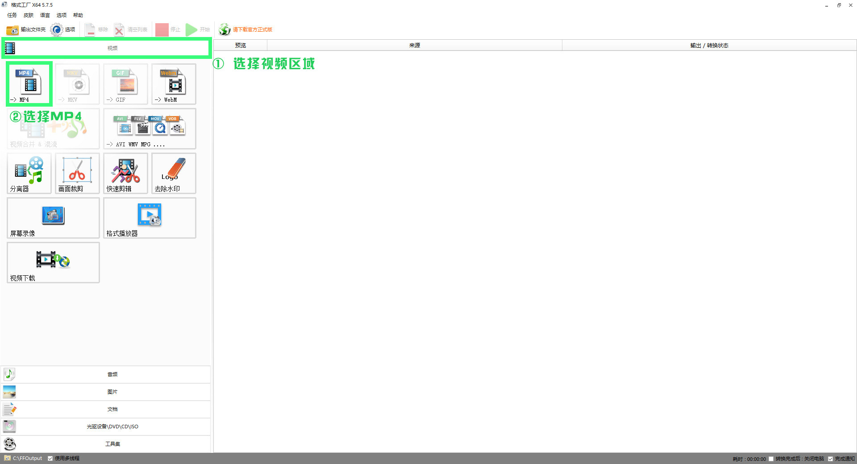Open the 快速剪辑 quick clip tool

(125, 173)
